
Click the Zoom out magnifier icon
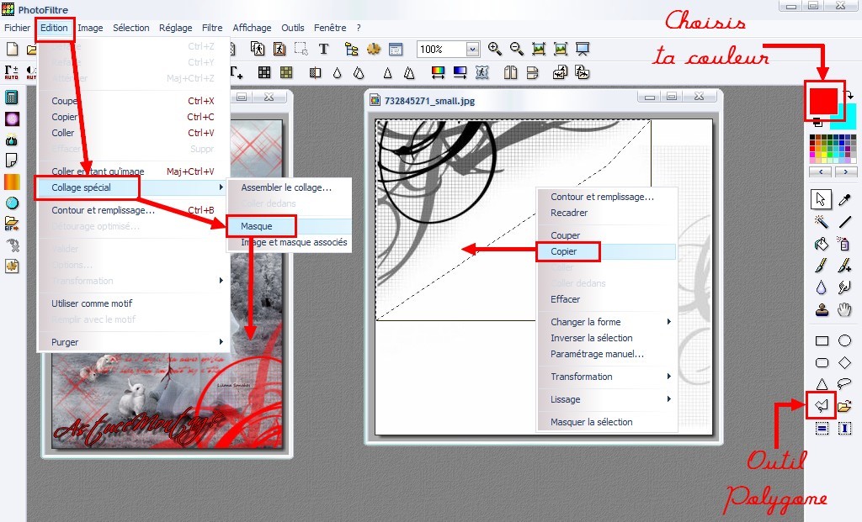pos(517,49)
